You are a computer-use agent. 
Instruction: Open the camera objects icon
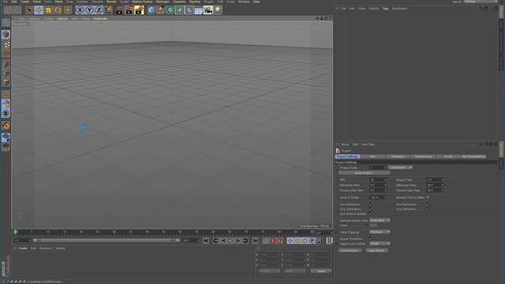[208, 10]
